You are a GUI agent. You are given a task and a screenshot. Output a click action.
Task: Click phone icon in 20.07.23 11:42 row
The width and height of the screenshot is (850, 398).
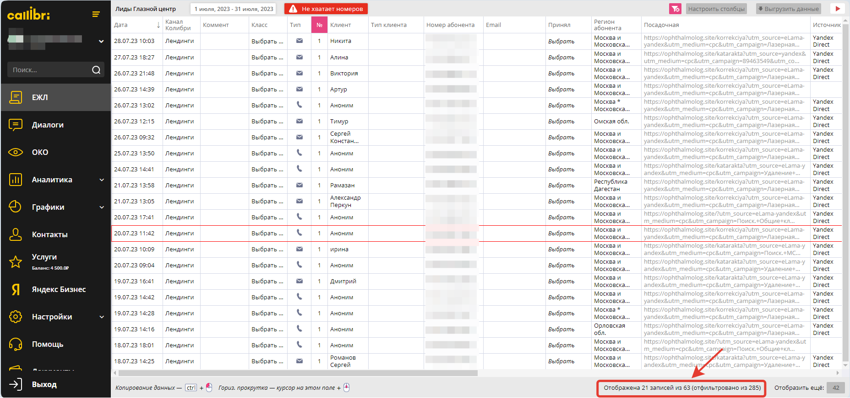click(299, 233)
